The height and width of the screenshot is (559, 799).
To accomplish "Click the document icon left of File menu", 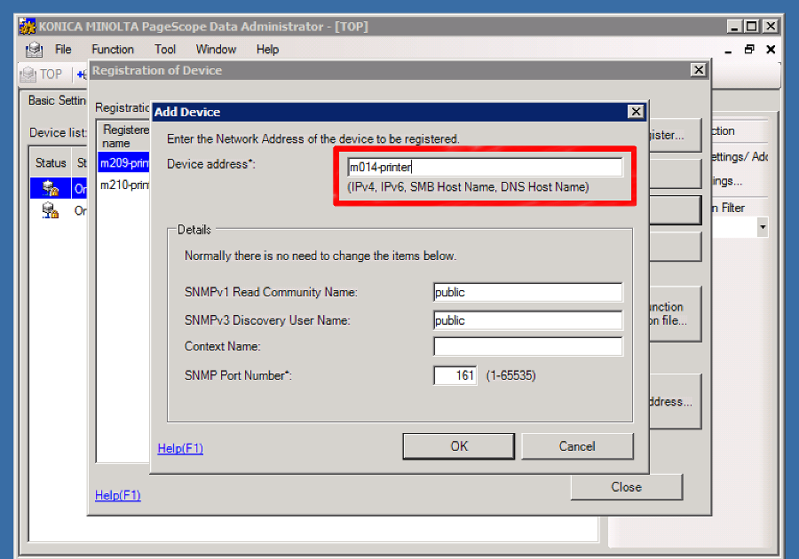I will click(34, 50).
